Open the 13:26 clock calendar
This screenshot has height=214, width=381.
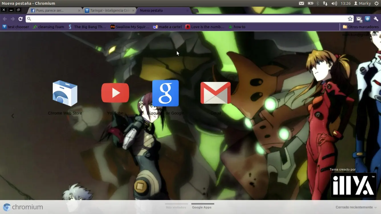pyautogui.click(x=346, y=3)
